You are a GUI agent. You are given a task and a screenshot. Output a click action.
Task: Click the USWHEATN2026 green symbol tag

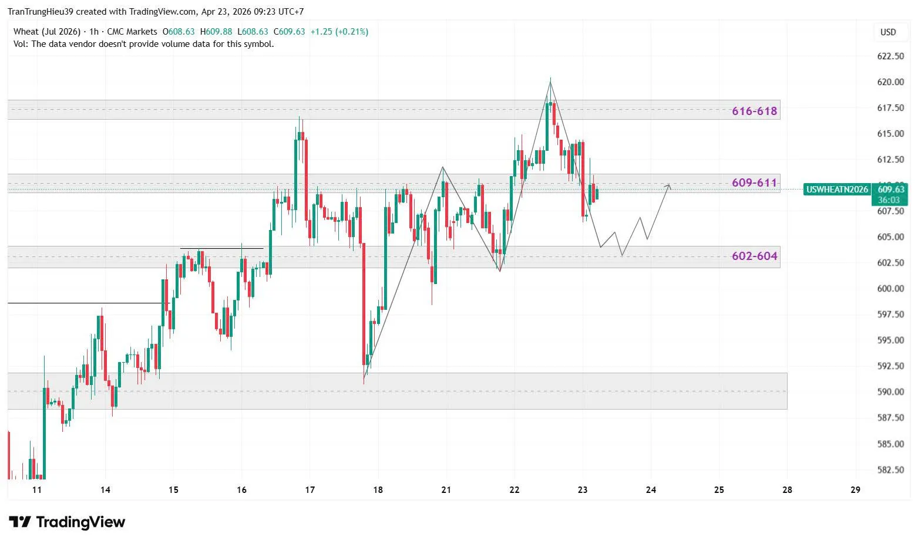pyautogui.click(x=837, y=190)
